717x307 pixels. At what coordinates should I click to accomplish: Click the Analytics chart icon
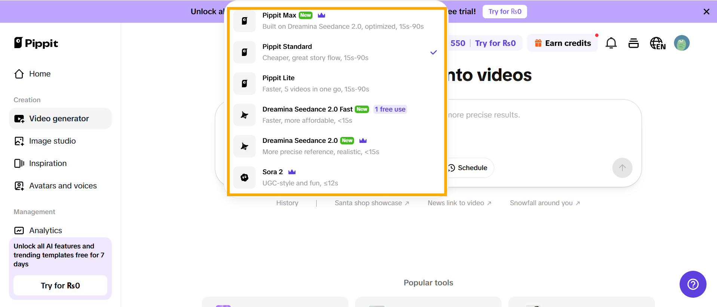coord(19,231)
